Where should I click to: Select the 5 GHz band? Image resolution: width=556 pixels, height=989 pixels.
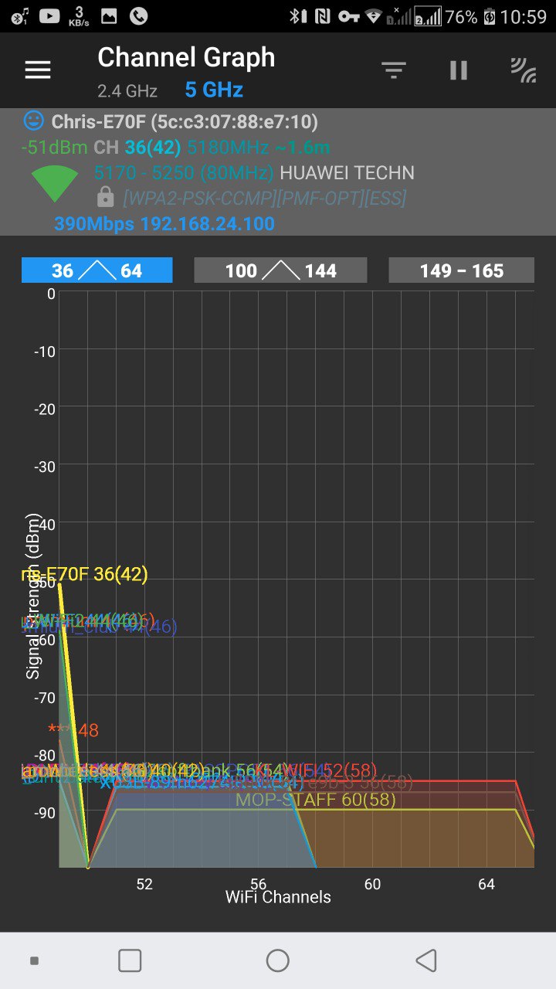click(214, 90)
